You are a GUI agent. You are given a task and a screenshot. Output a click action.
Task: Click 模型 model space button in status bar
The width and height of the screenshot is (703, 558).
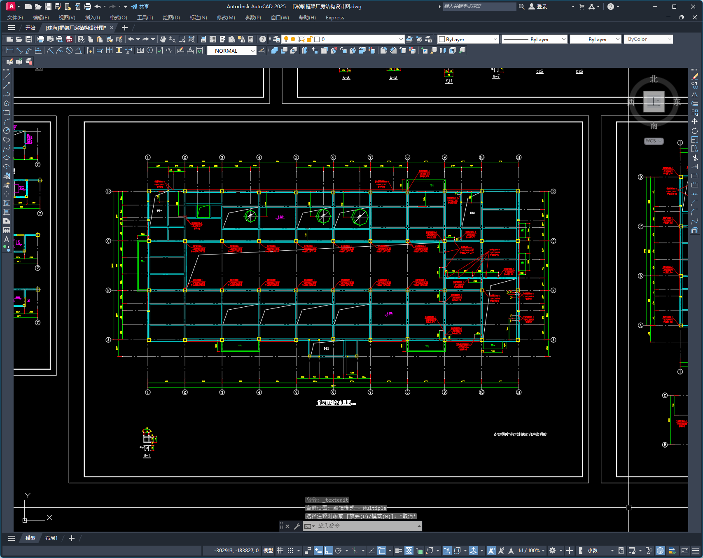[268, 551]
